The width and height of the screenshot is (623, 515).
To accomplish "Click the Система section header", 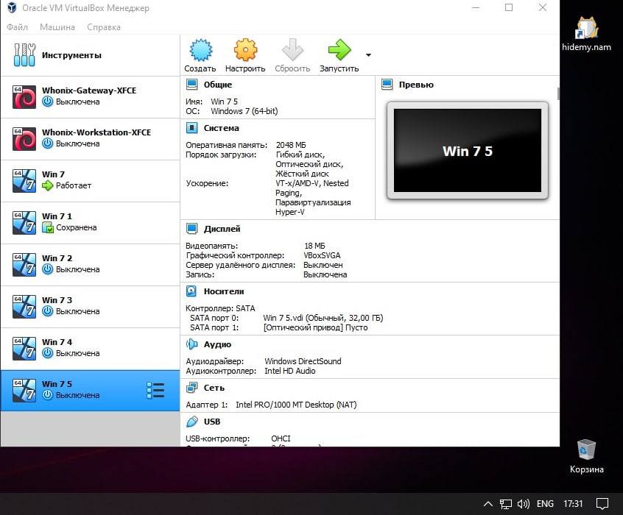I will (222, 128).
